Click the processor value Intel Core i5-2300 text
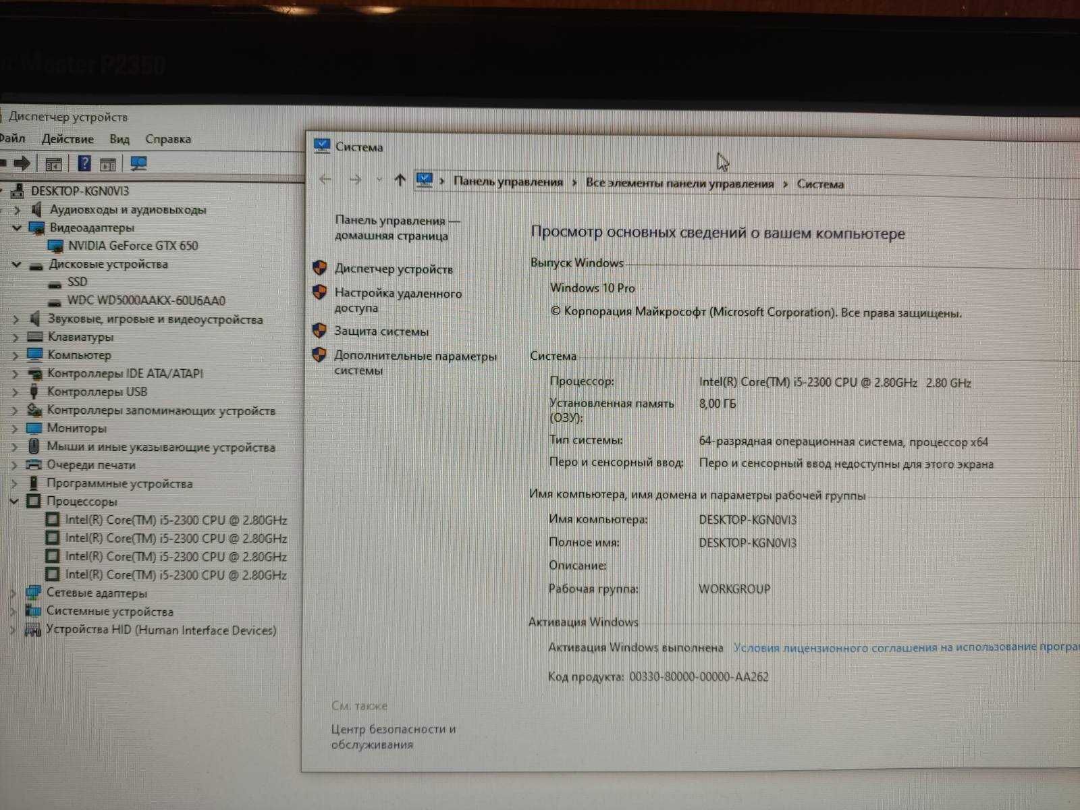 tap(835, 382)
